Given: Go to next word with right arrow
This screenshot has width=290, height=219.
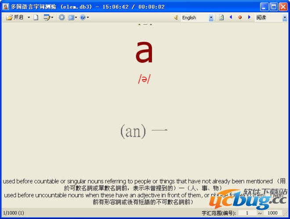Looking at the screenshot, I should (x=249, y=17).
